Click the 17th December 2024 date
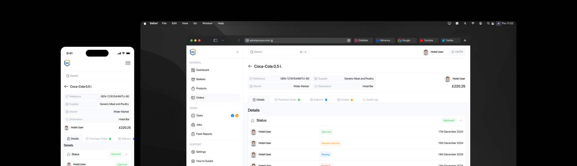The image size is (577, 166). click(451, 132)
